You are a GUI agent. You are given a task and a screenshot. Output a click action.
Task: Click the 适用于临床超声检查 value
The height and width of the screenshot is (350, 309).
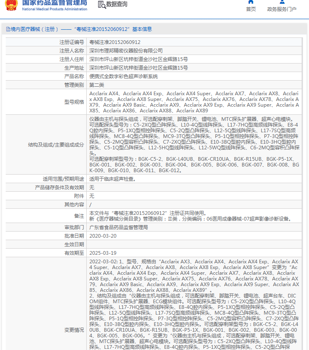click(113, 179)
